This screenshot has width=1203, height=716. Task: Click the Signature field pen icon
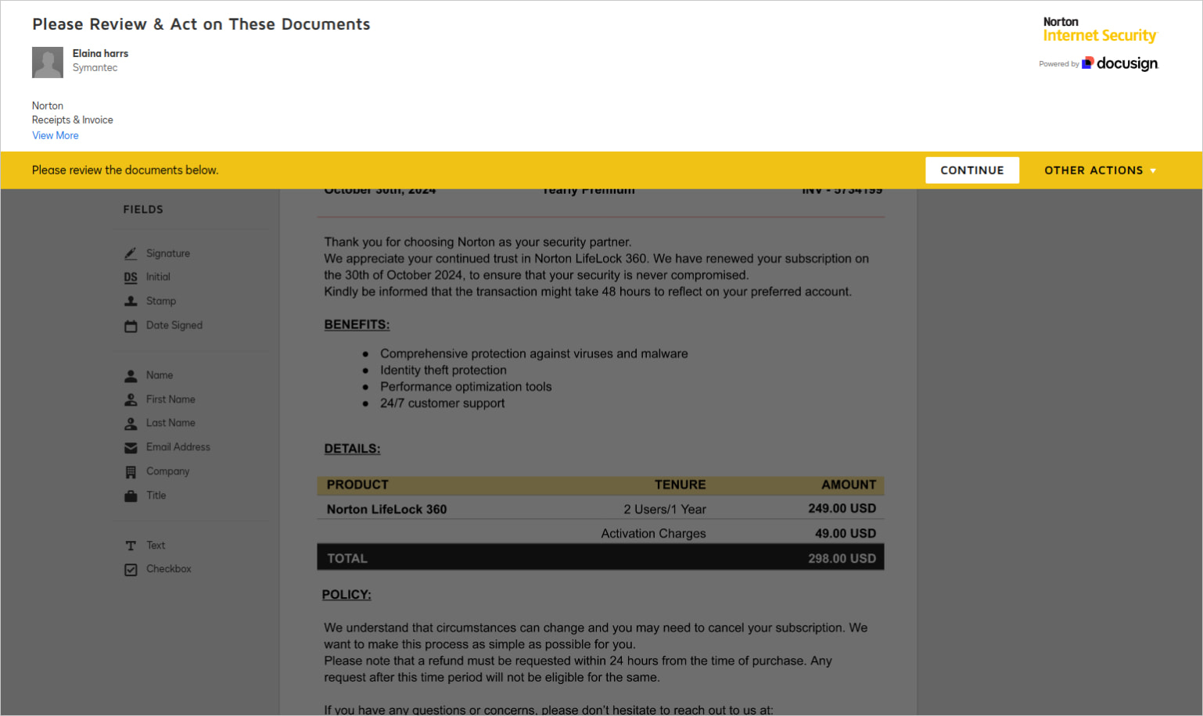point(131,254)
